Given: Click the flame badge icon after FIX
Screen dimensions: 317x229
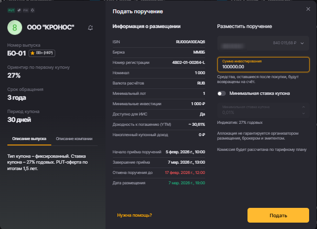Looking at the screenshot, I should [x=33, y=10].
